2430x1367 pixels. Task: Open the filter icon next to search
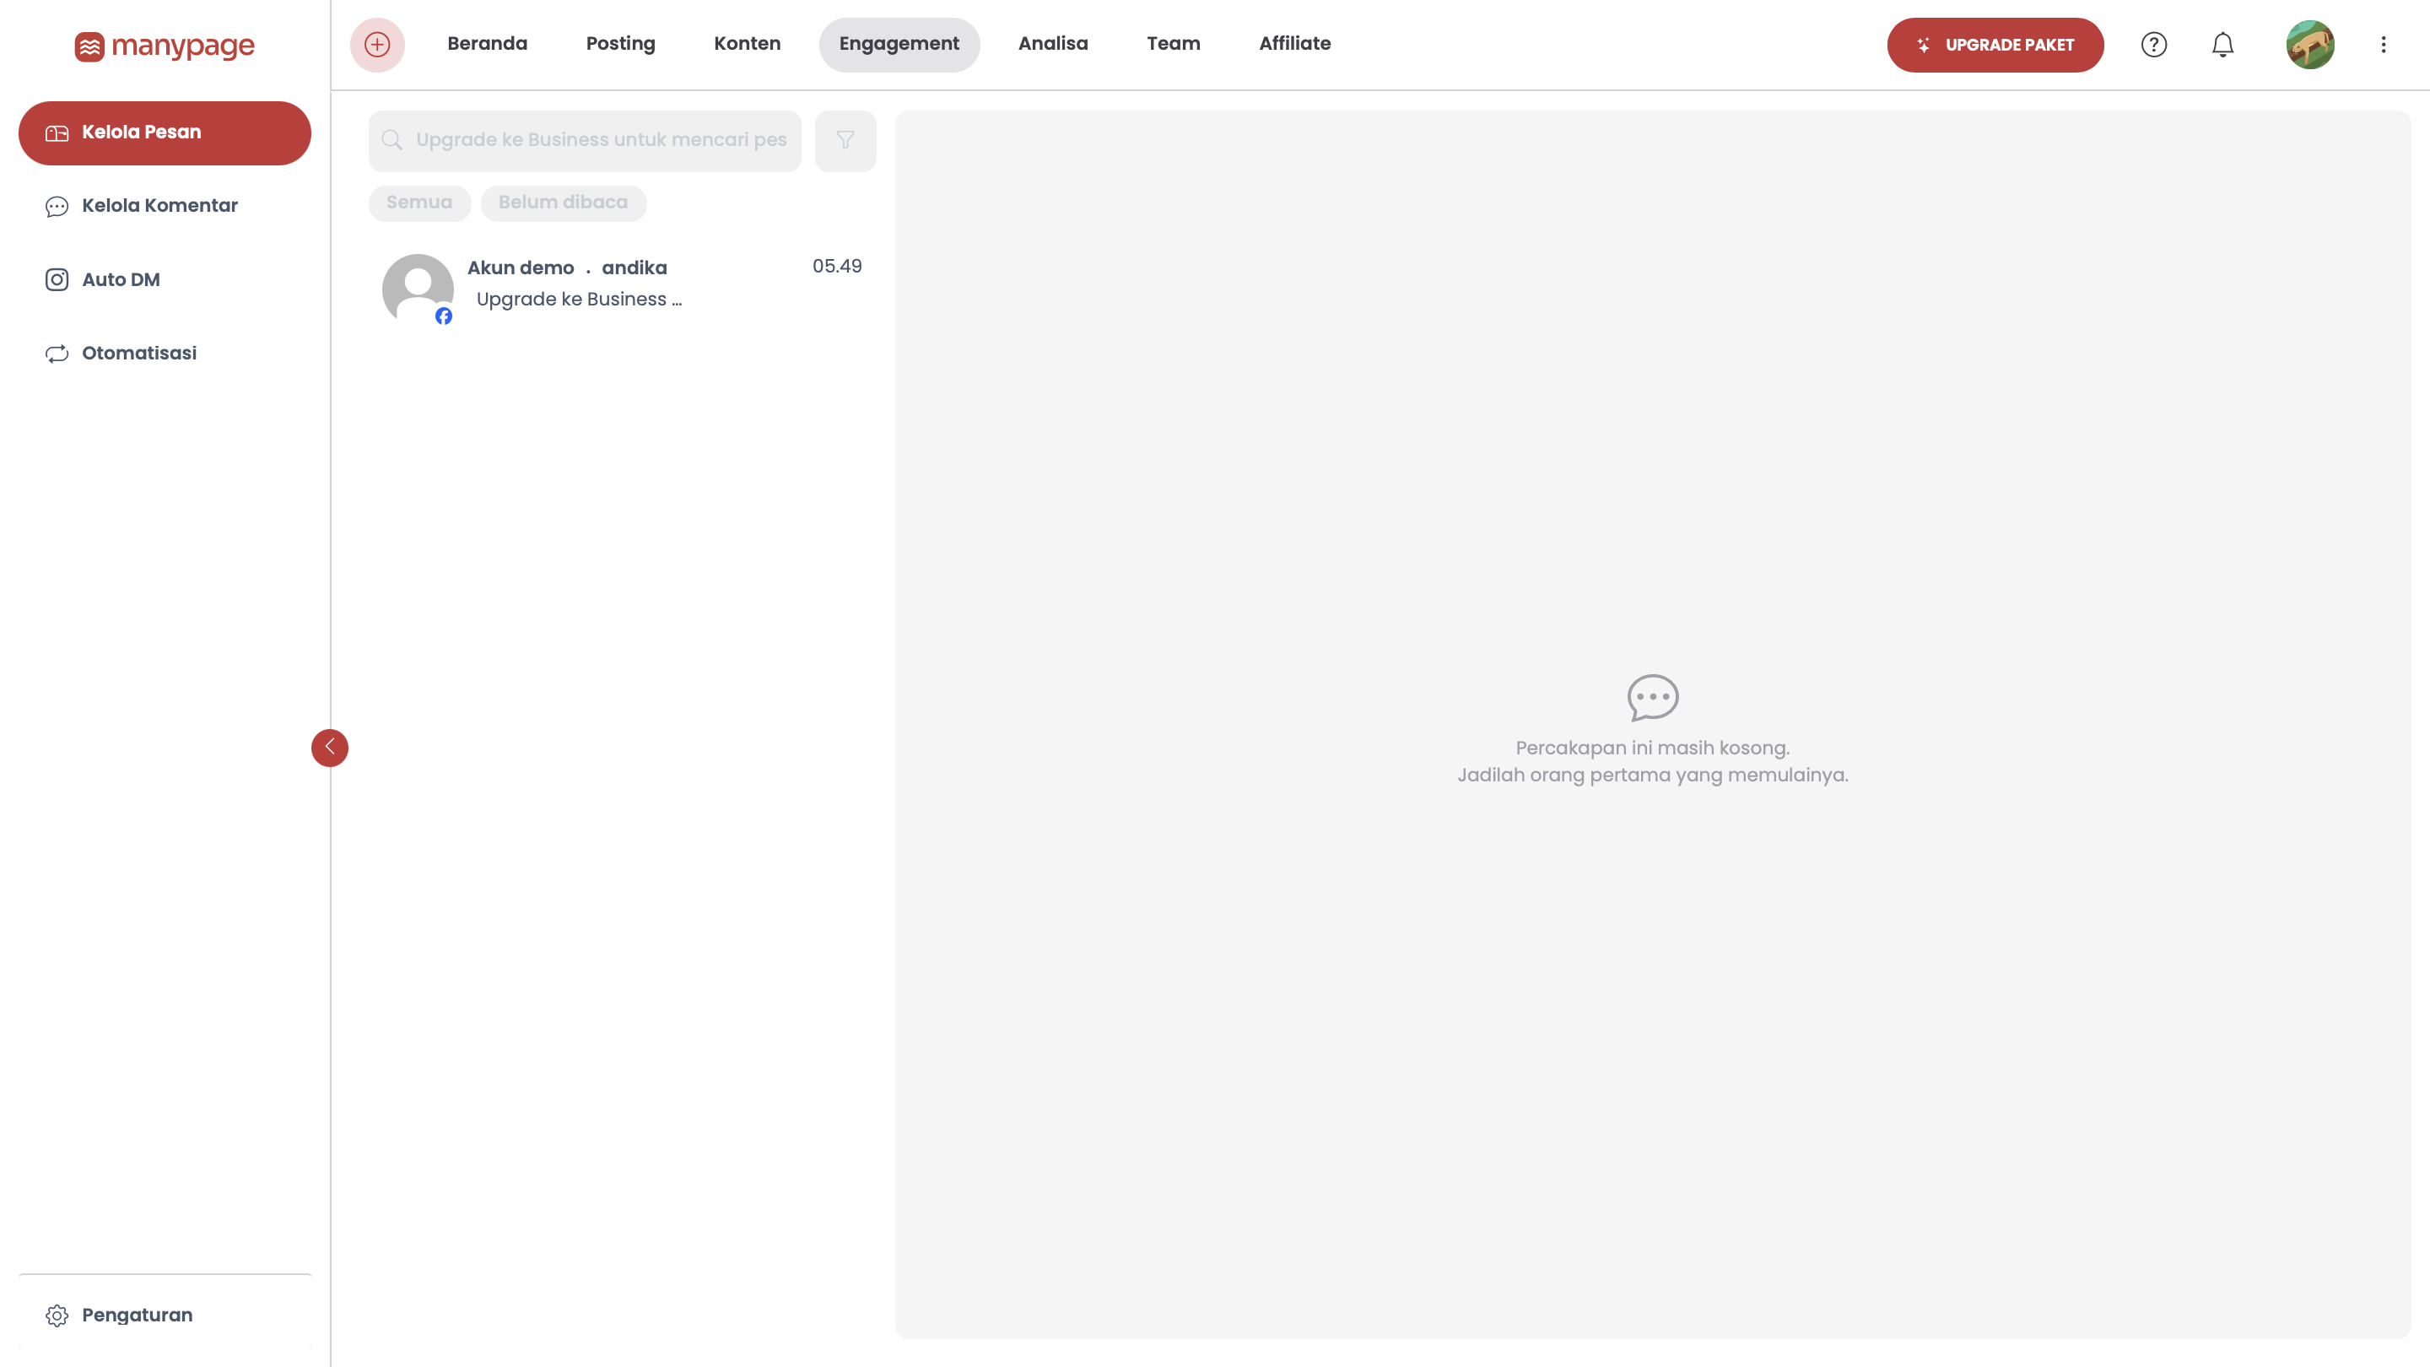(845, 141)
